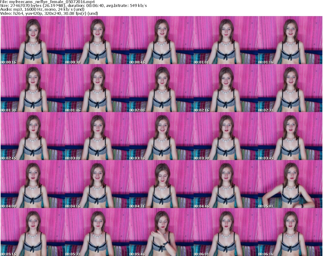
Task: Click the Size and duration info line
Action: coord(73,6)
